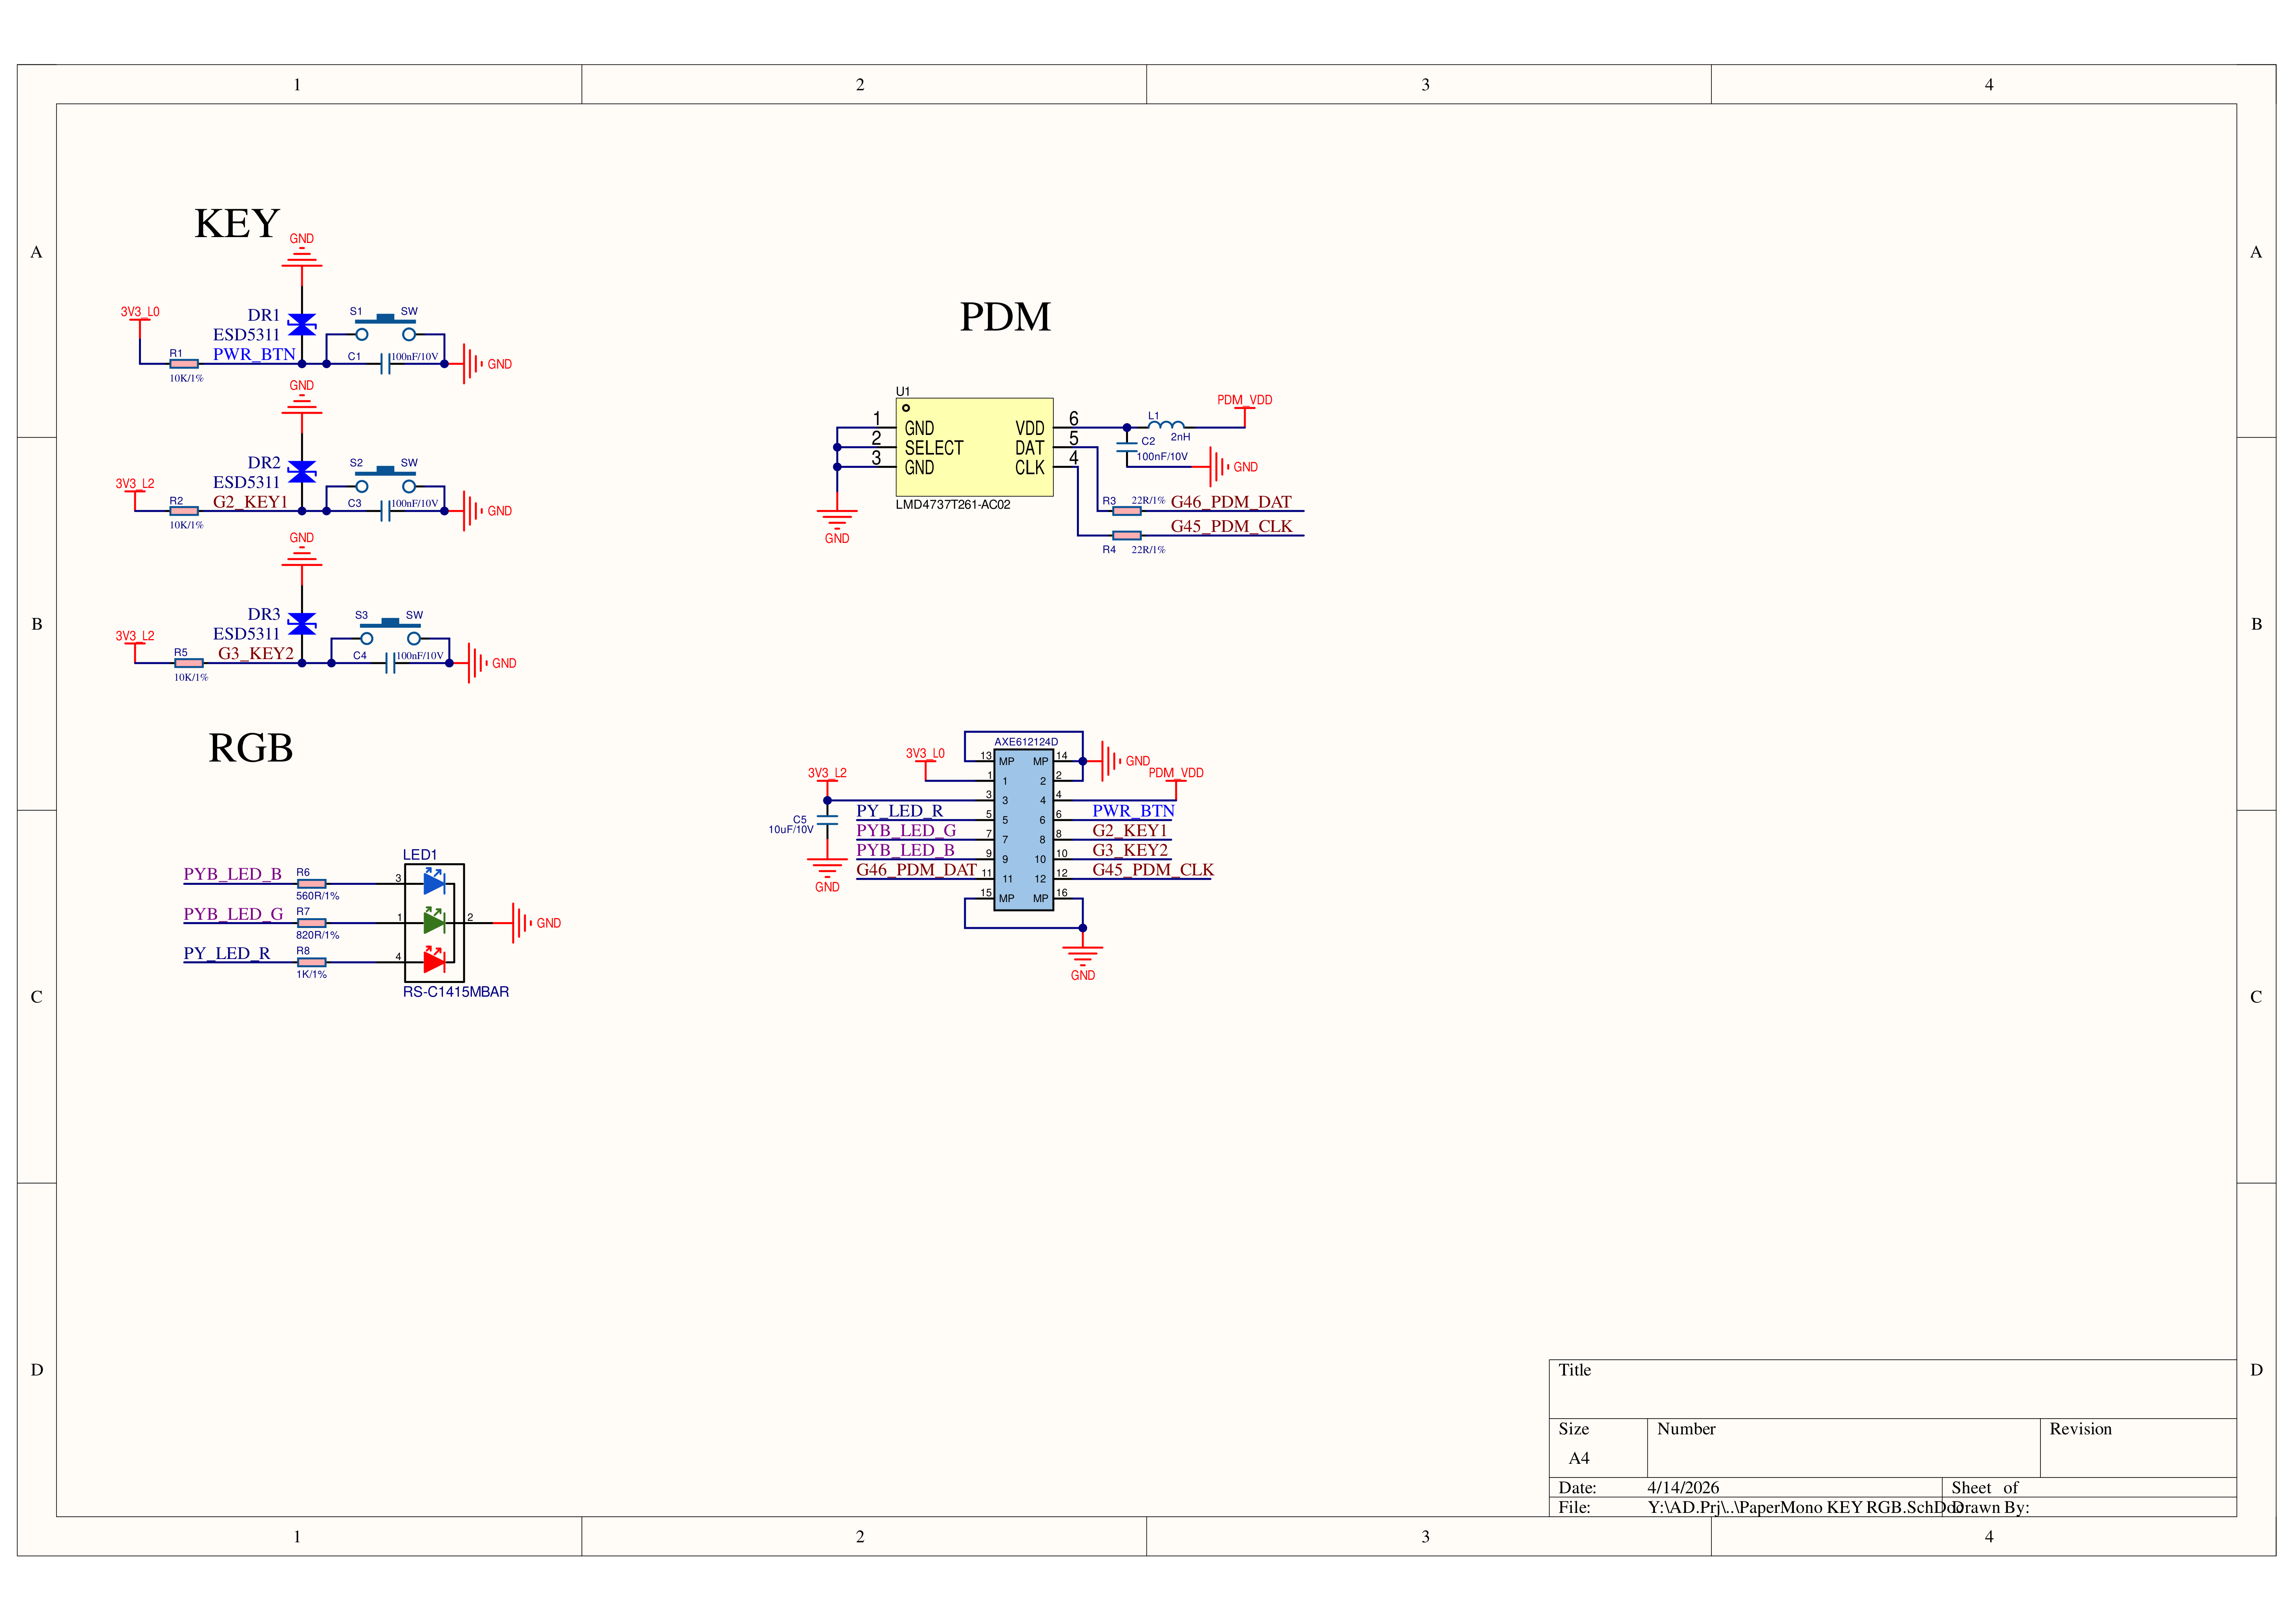Select capacitor C2 near U1 VDD
The width and height of the screenshot is (2296, 1622).
click(1127, 447)
